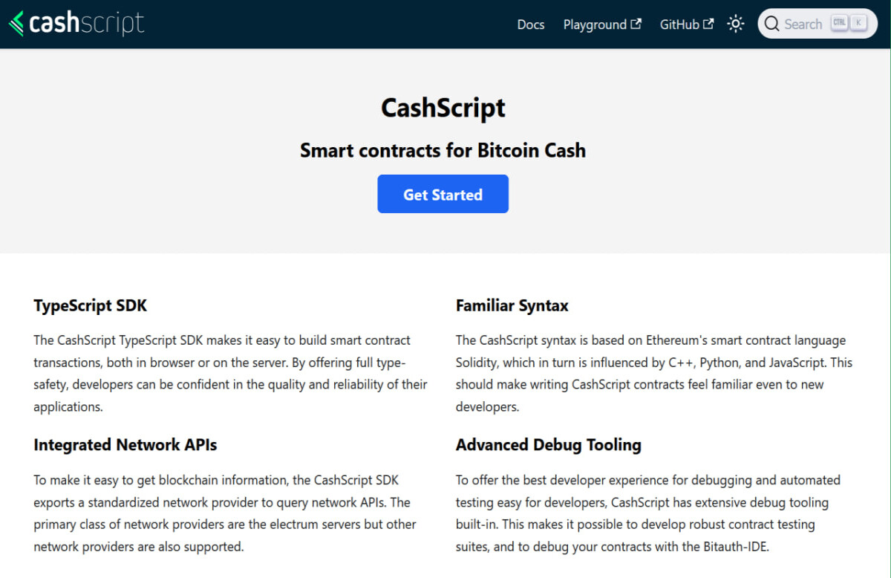Toggle dark mode with the sun icon

point(736,24)
